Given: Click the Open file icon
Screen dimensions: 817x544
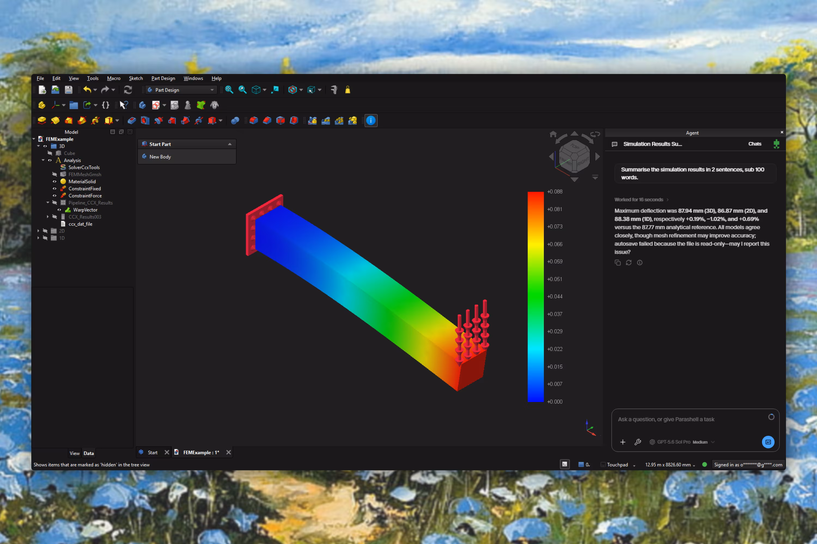Looking at the screenshot, I should 55,90.
